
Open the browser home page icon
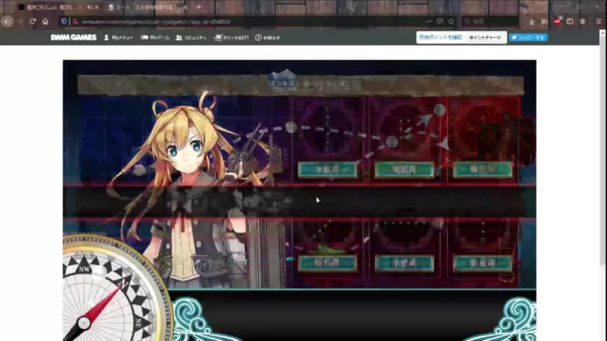coord(46,21)
